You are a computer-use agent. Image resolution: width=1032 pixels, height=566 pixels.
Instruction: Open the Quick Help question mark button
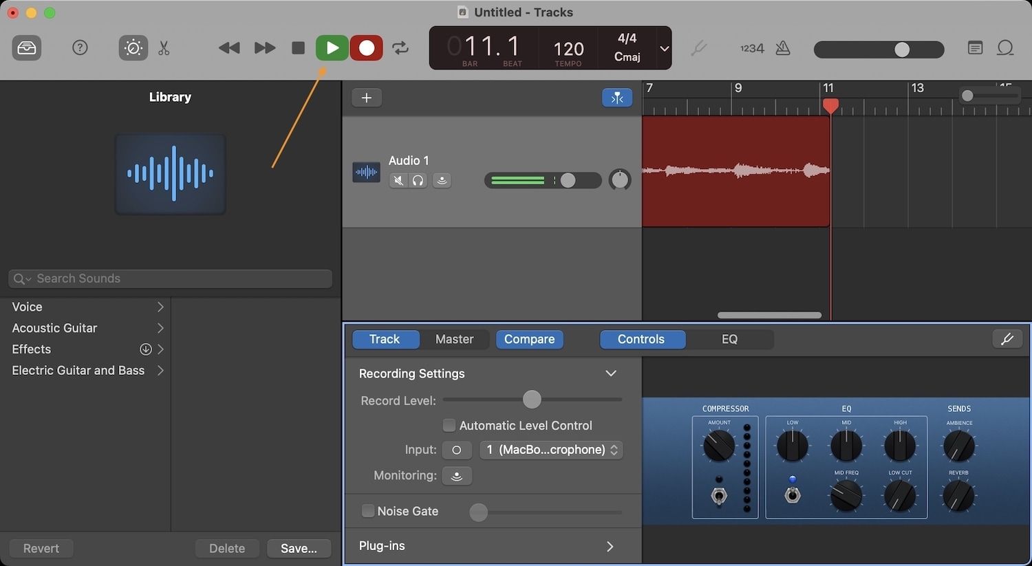point(80,47)
